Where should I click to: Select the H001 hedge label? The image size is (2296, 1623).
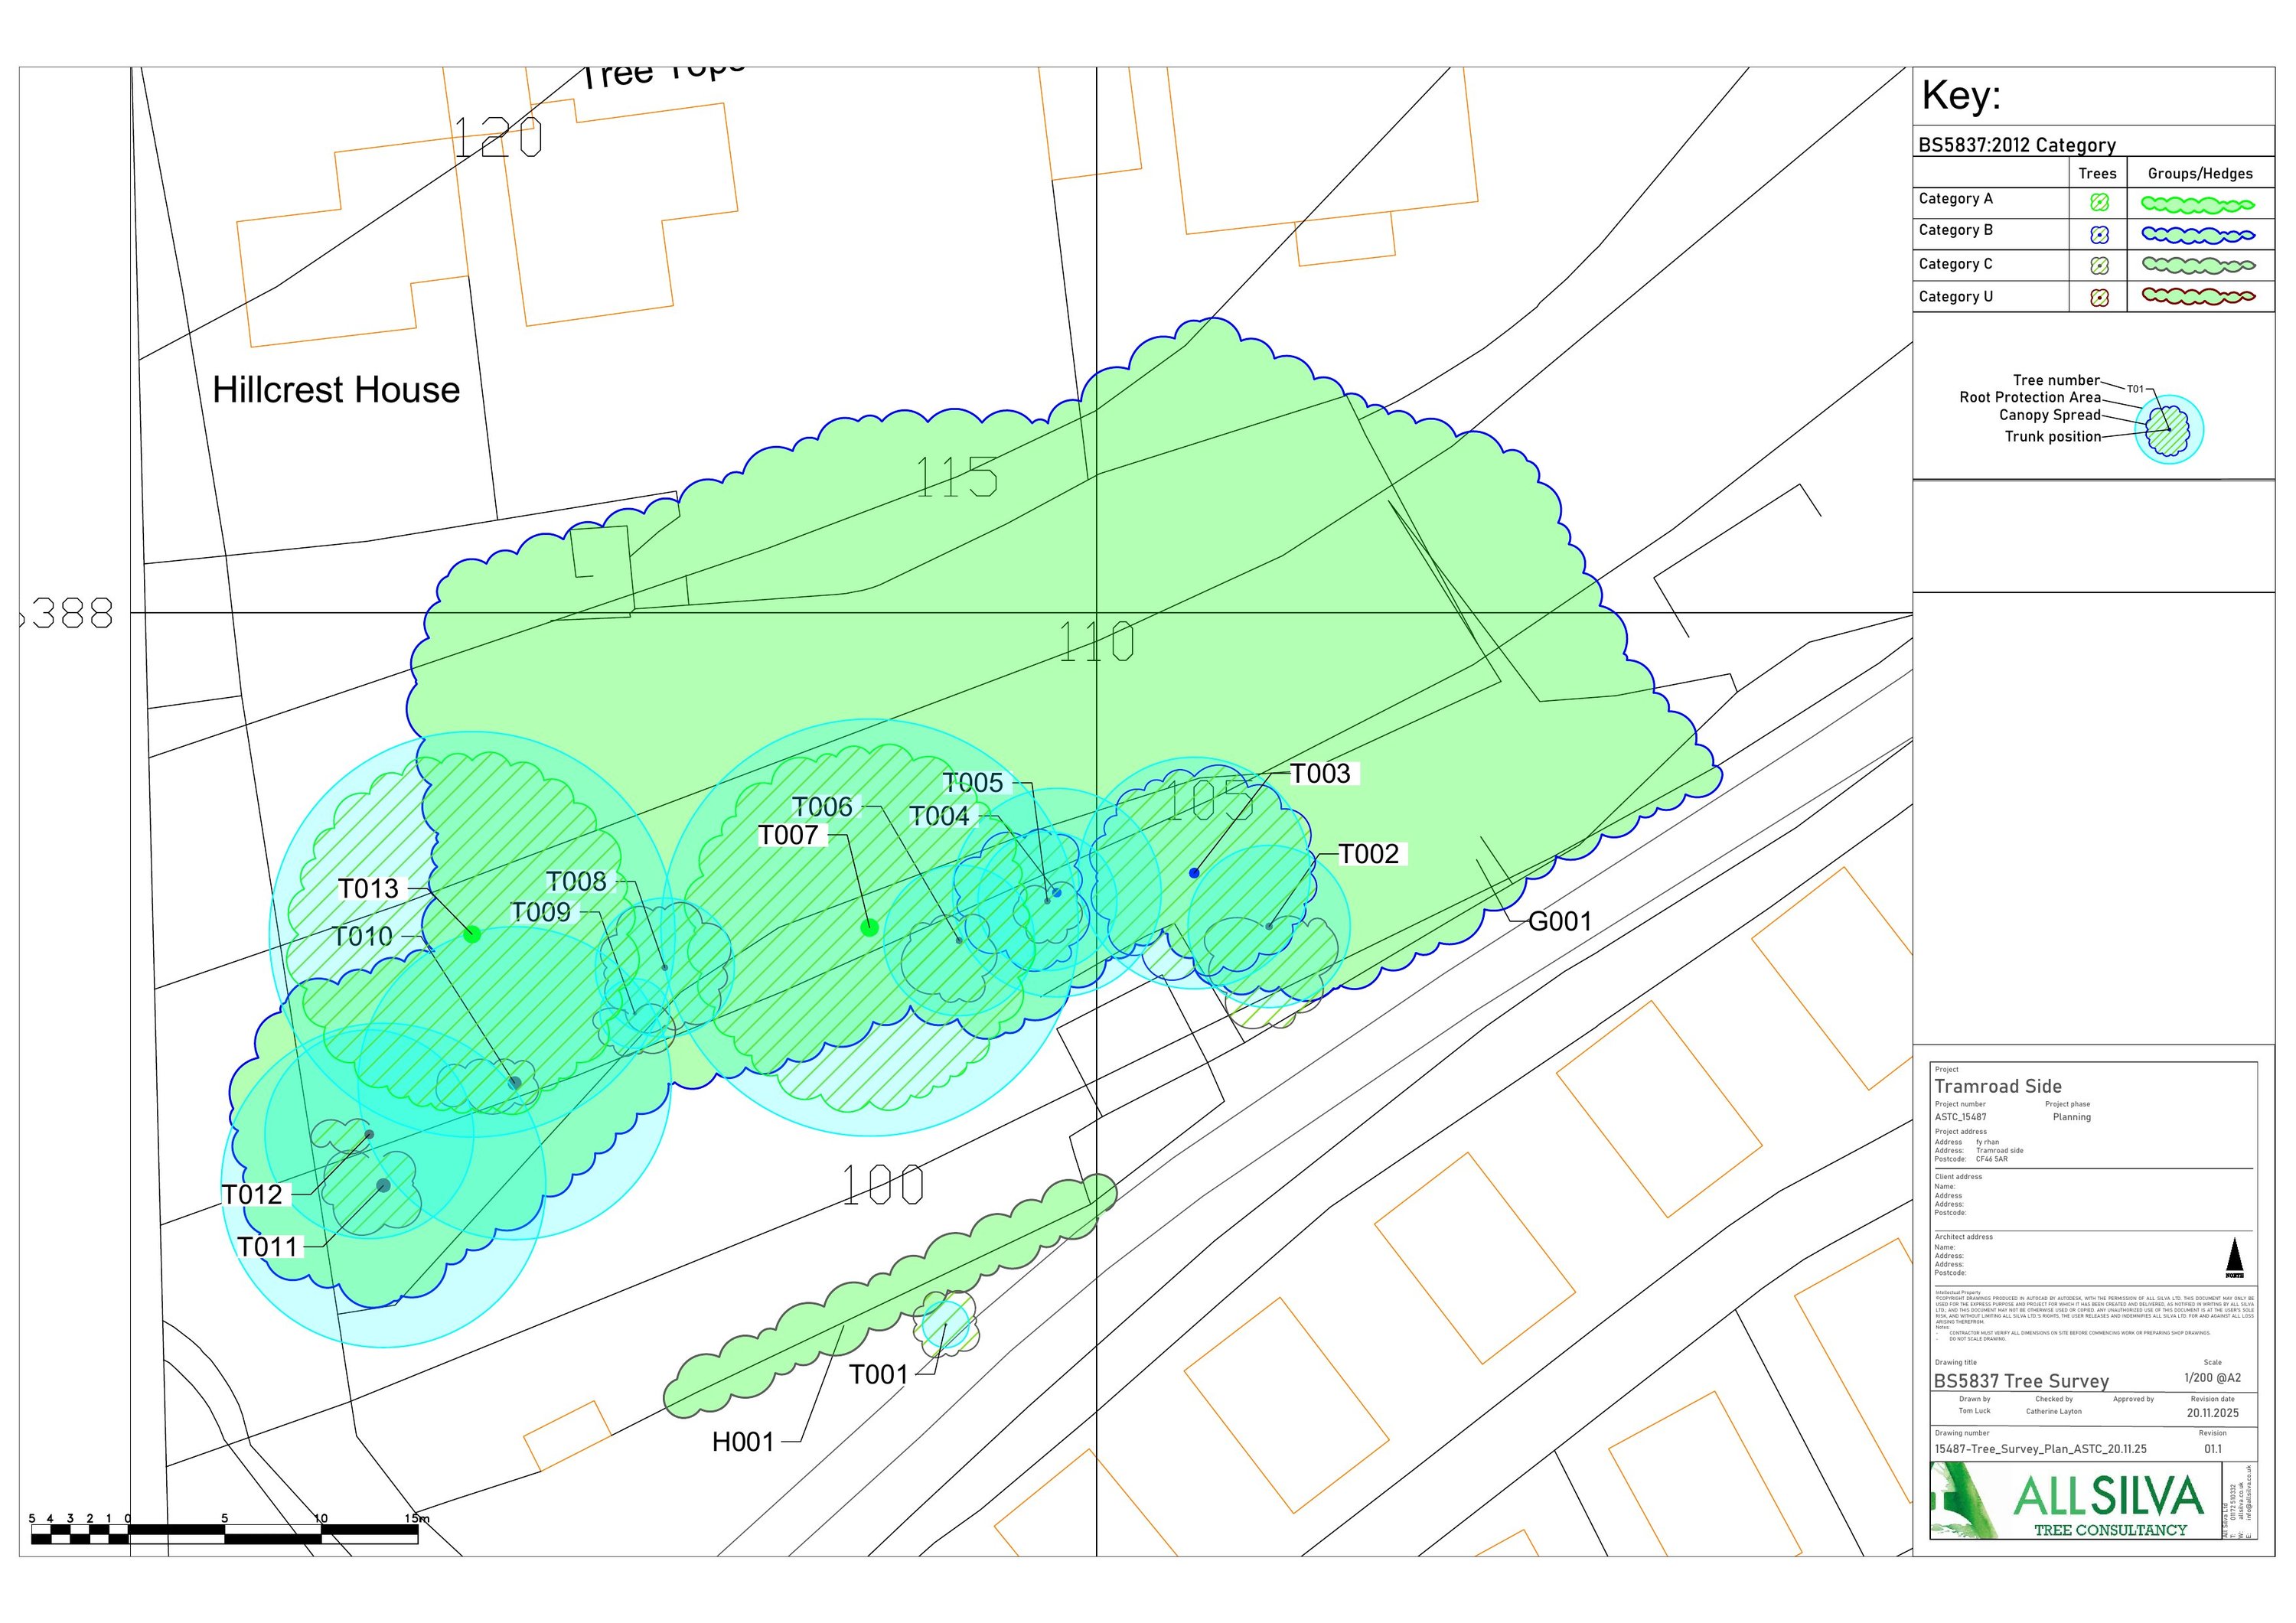click(742, 1442)
